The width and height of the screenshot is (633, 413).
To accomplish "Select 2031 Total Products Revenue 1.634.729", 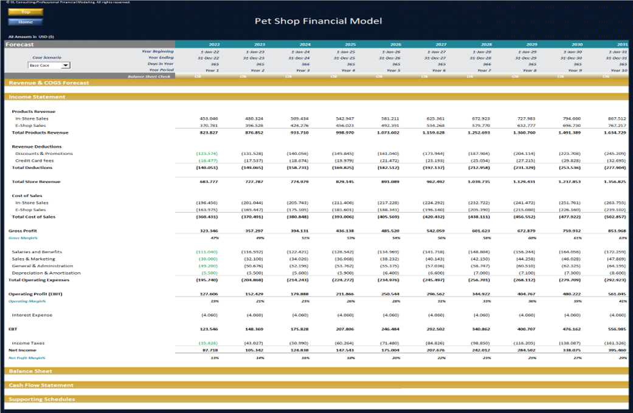I will click(615, 132).
